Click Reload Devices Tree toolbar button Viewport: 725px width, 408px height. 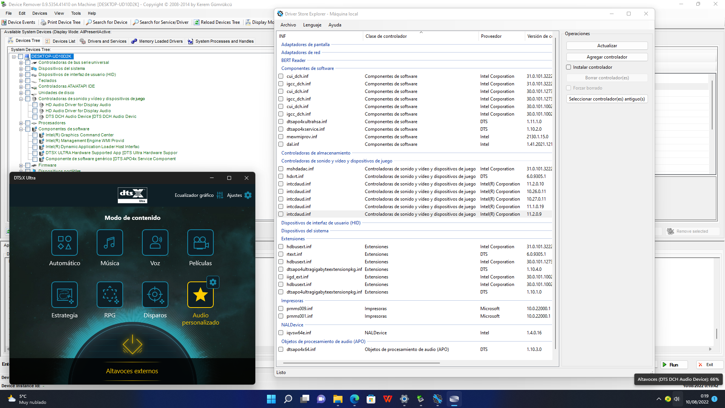[217, 22]
